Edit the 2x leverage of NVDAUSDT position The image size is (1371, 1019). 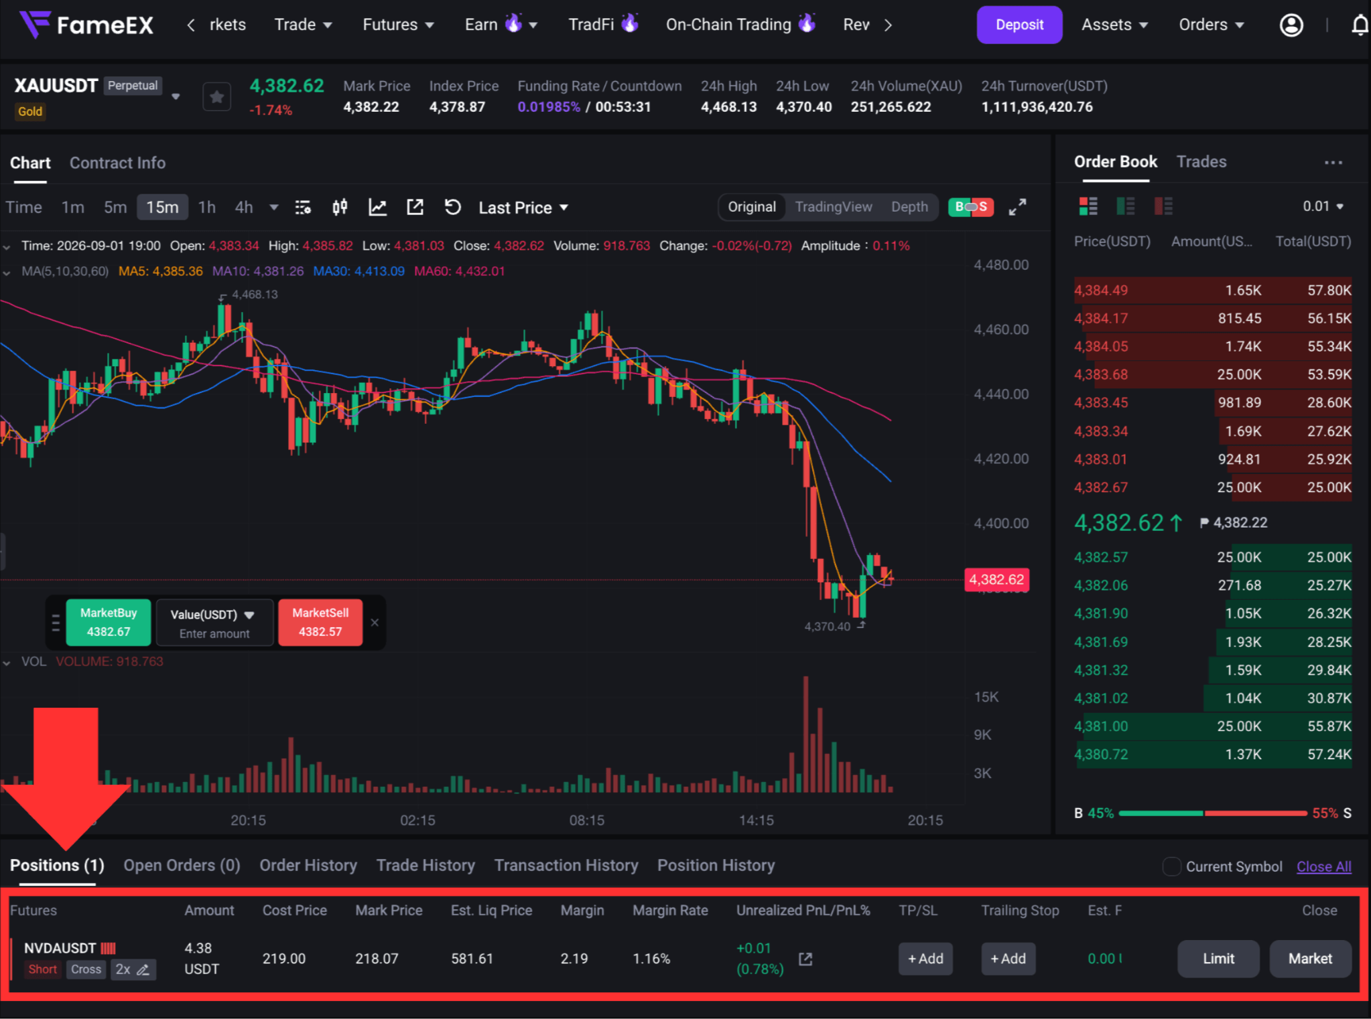pyautogui.click(x=143, y=969)
